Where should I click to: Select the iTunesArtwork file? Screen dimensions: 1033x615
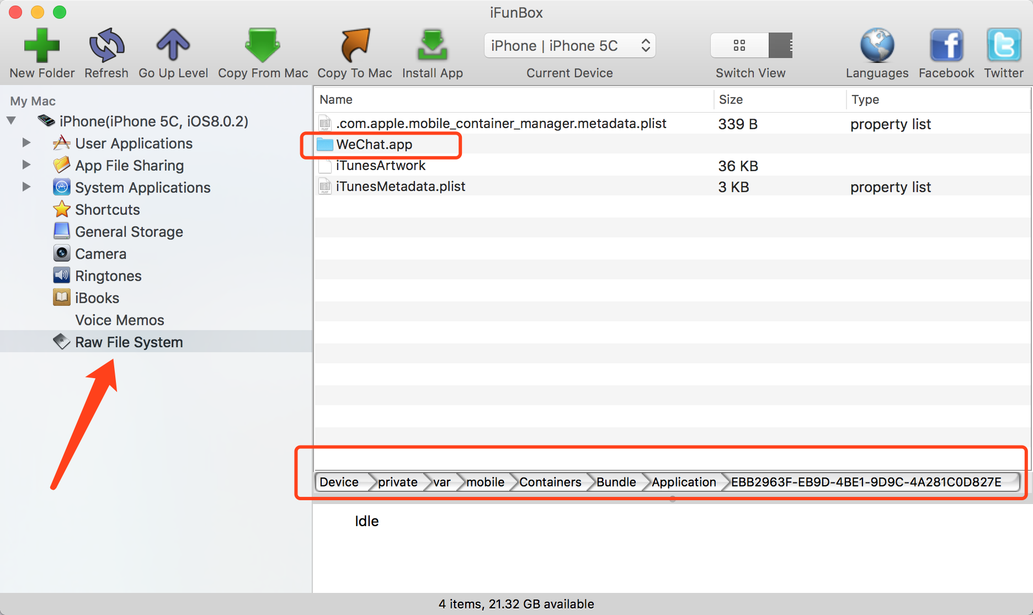tap(381, 166)
